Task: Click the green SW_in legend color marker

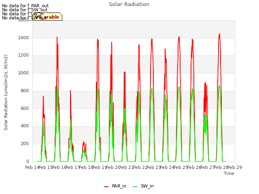Action: point(135,187)
